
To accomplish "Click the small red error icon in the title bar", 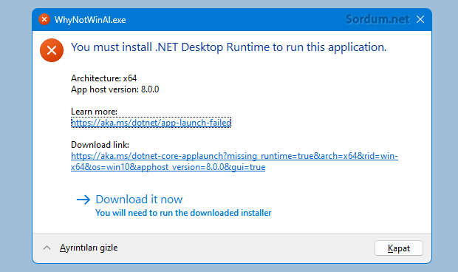I will [x=44, y=19].
